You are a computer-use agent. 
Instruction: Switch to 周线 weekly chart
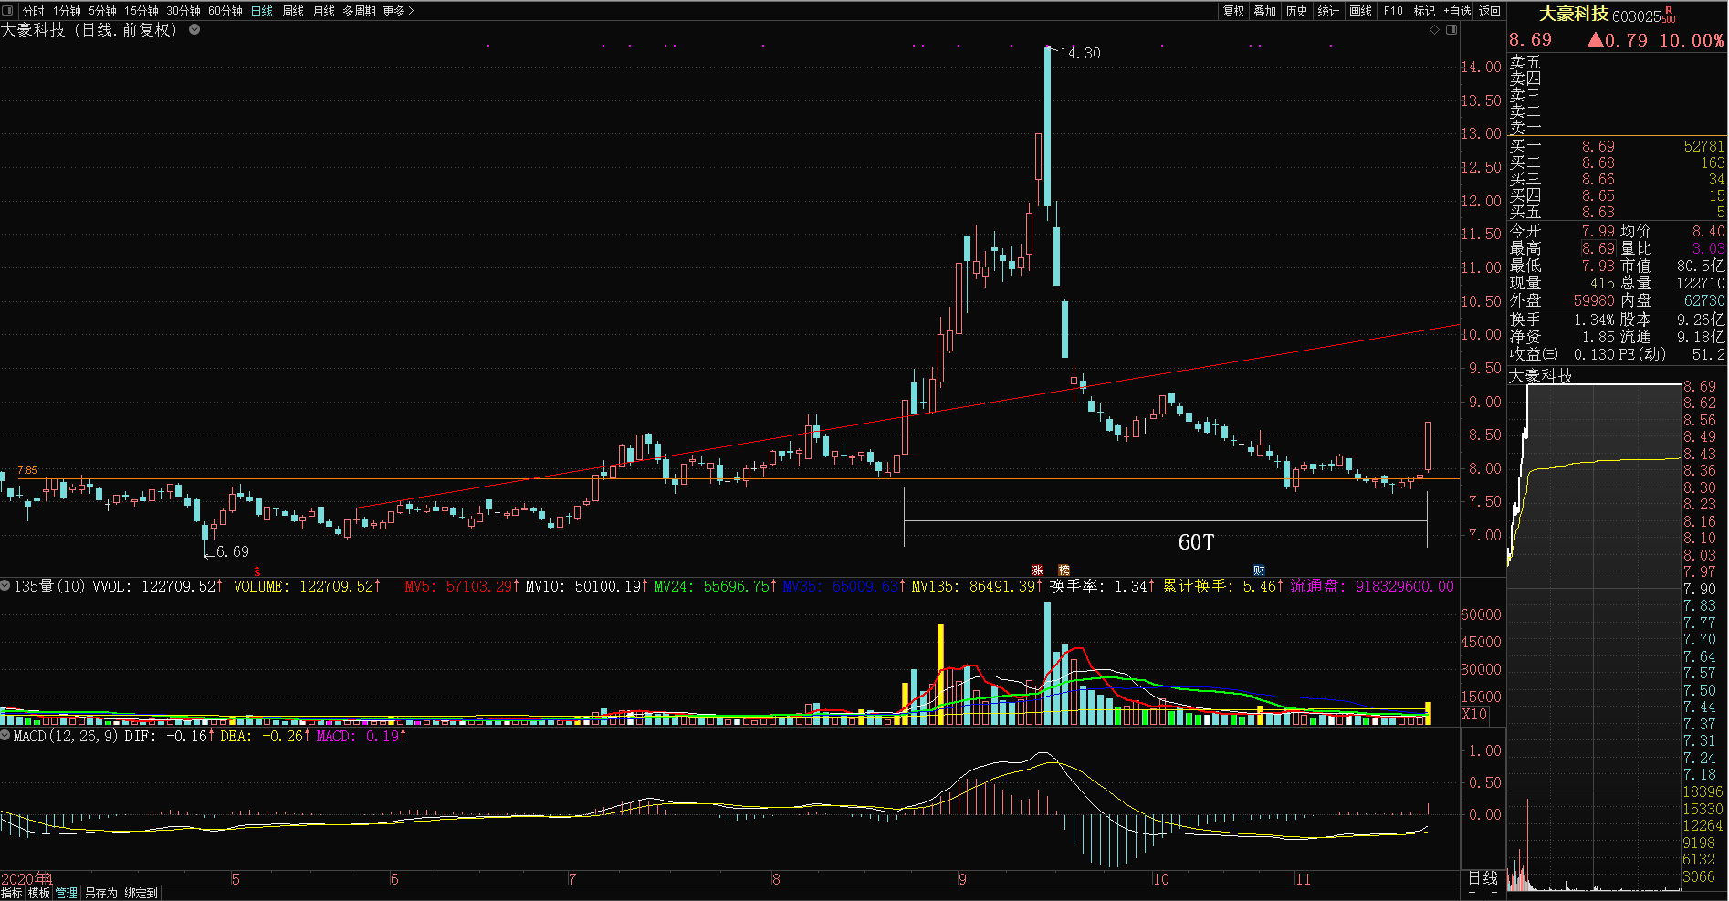[293, 11]
